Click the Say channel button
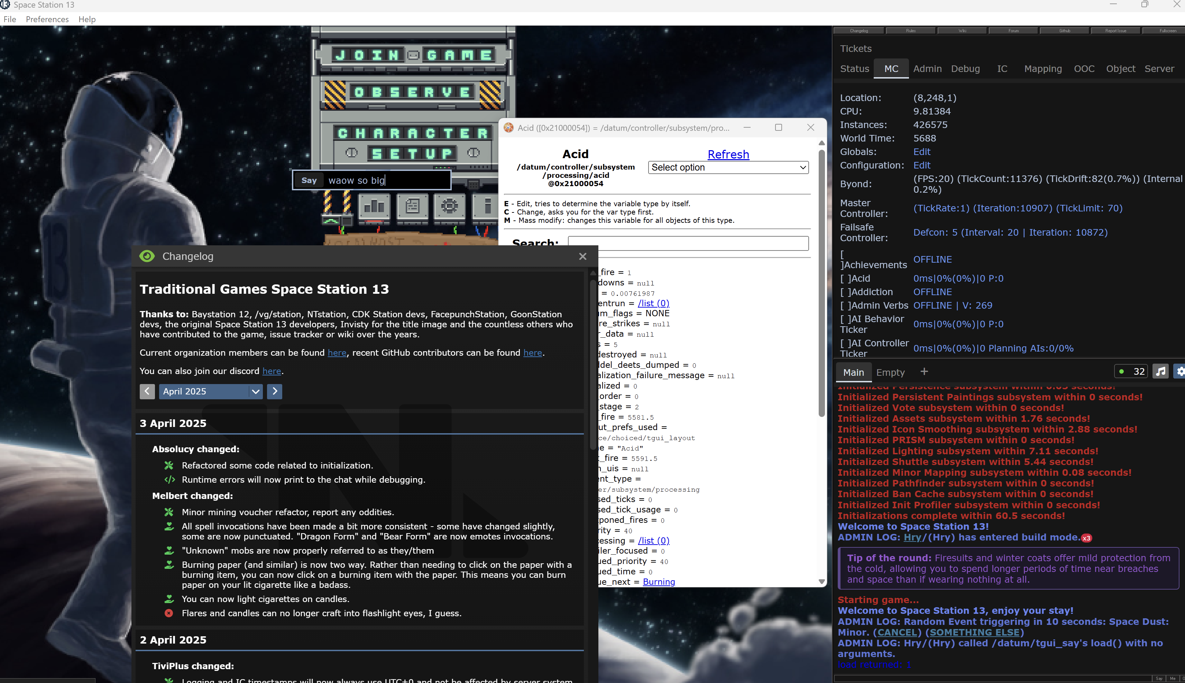 tap(309, 180)
